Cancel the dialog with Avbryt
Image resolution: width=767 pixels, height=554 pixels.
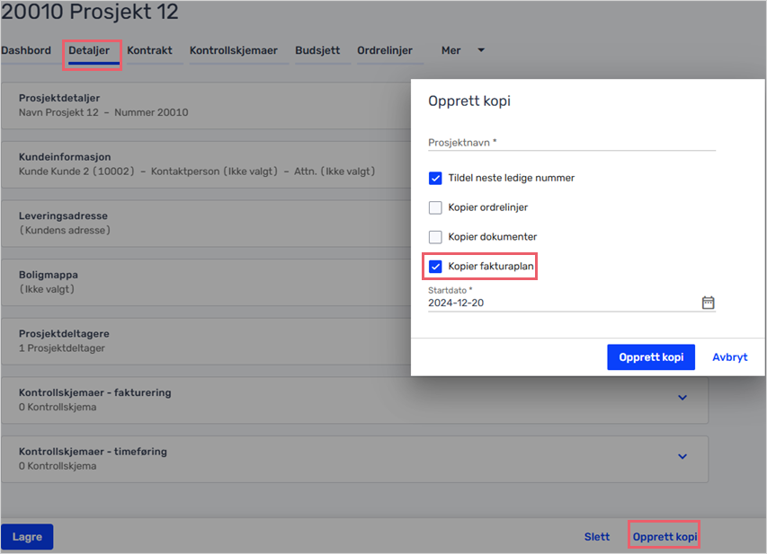point(729,357)
